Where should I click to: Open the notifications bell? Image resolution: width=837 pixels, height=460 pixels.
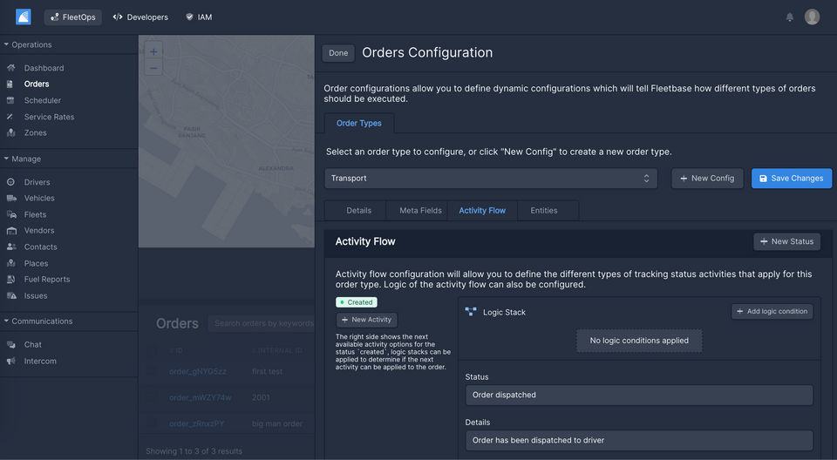click(790, 17)
